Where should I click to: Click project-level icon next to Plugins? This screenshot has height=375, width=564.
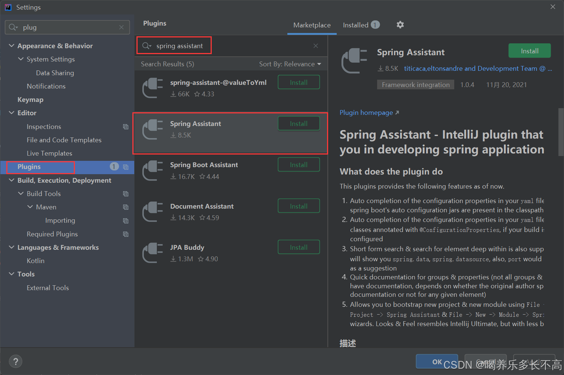(126, 167)
